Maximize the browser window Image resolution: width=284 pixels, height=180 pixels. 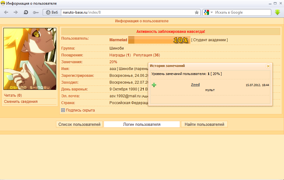(275, 3)
